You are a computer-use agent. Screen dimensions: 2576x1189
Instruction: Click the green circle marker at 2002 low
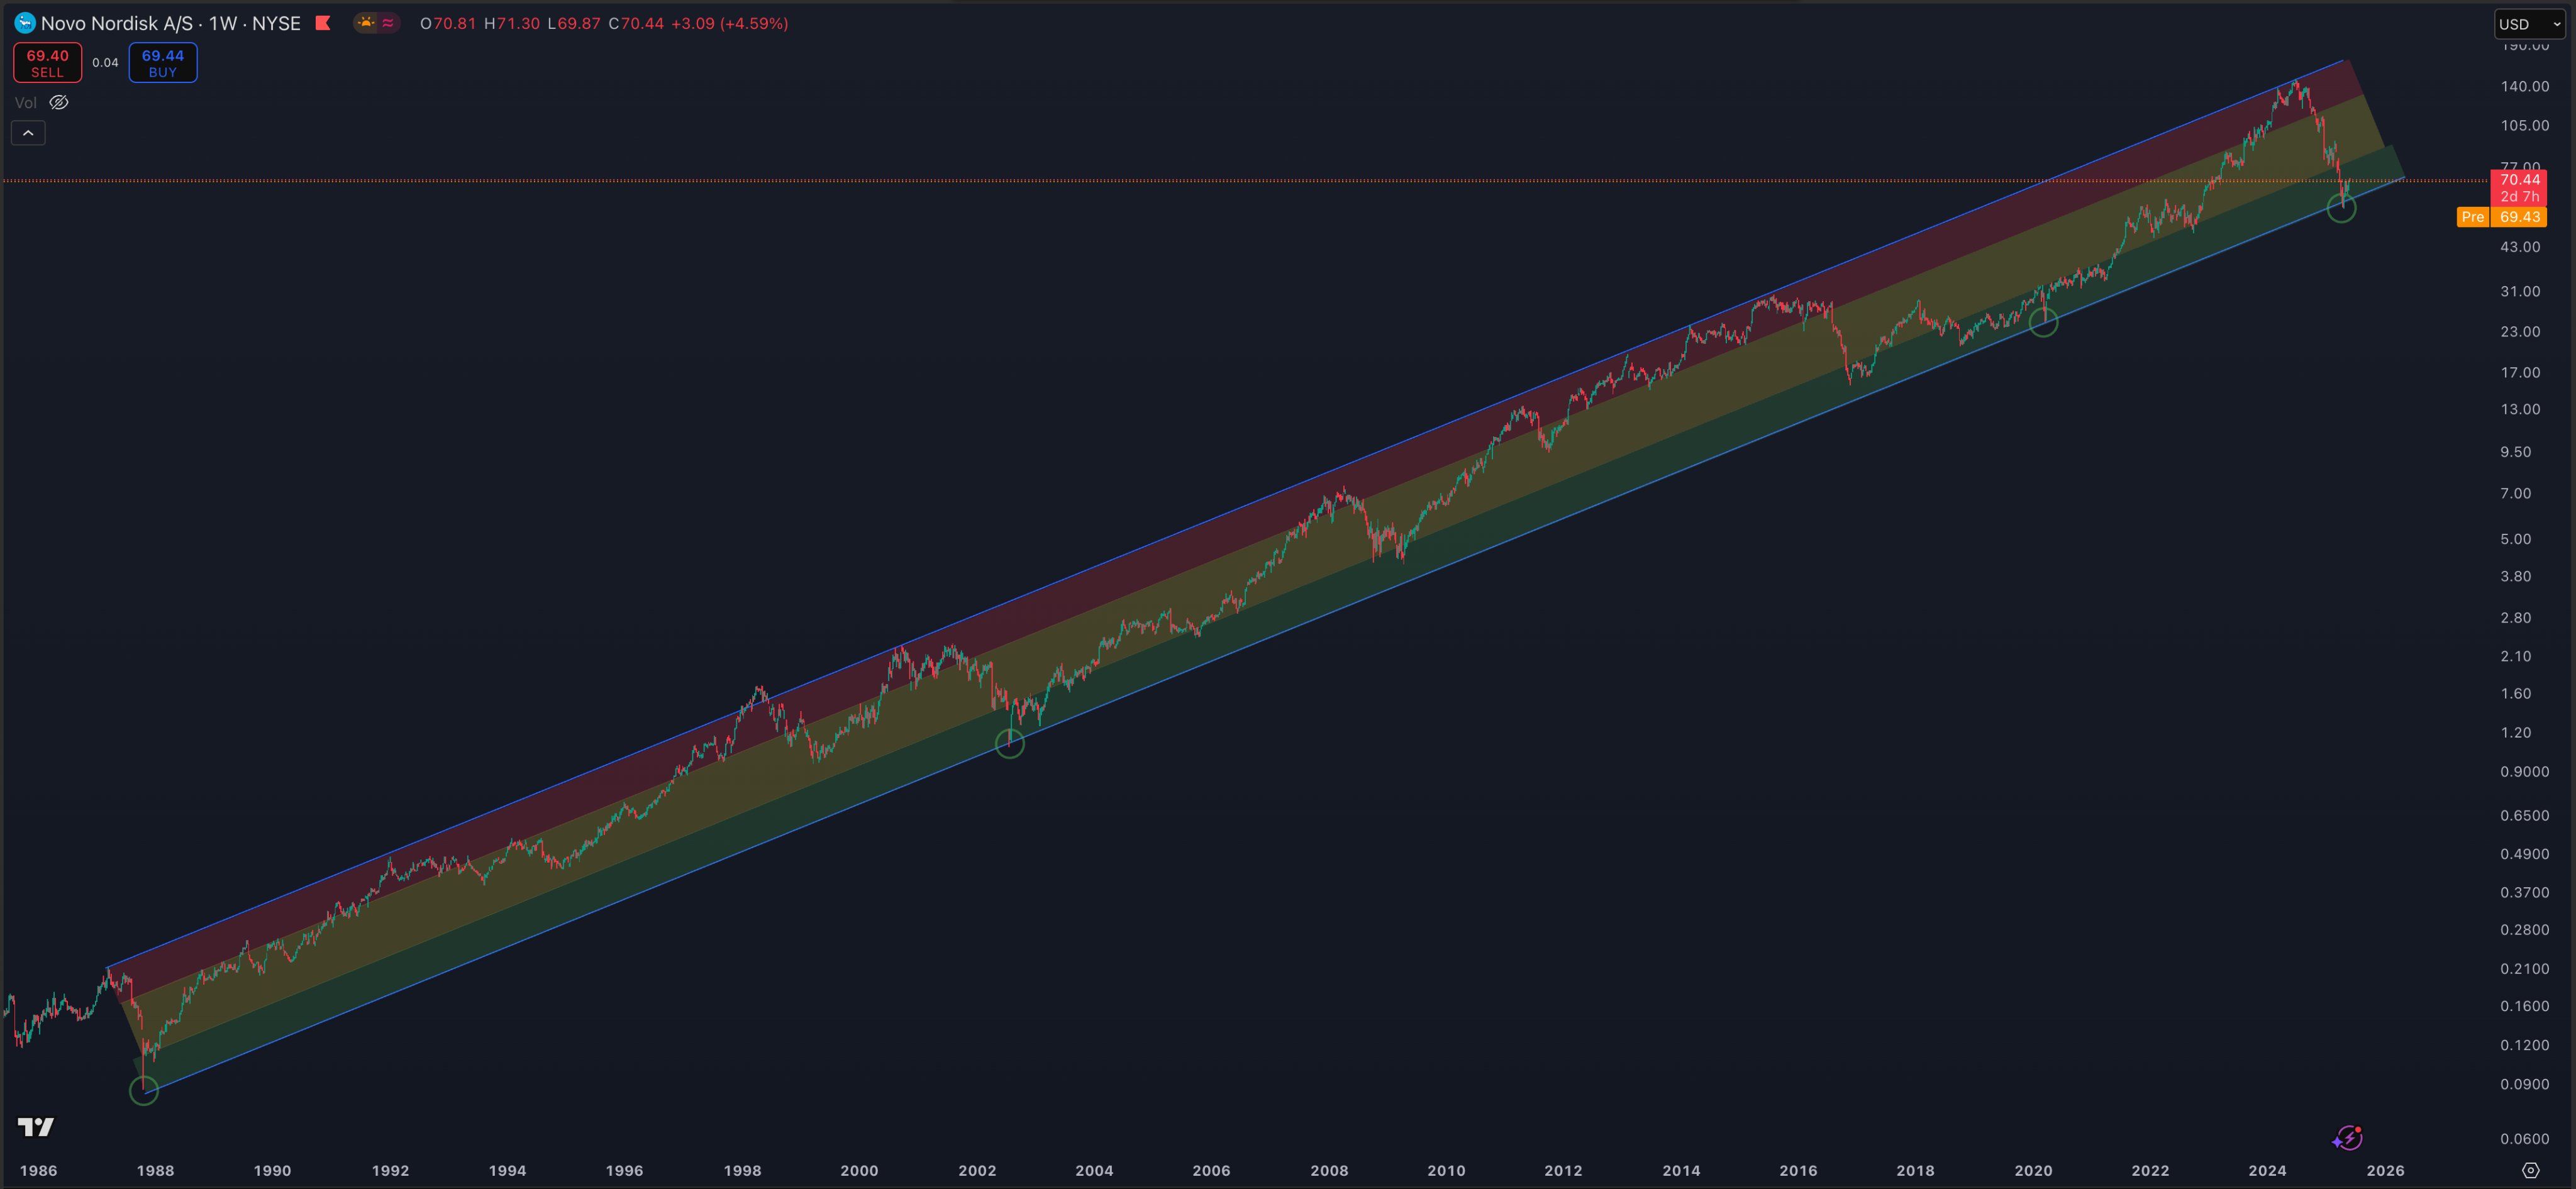tap(1010, 743)
